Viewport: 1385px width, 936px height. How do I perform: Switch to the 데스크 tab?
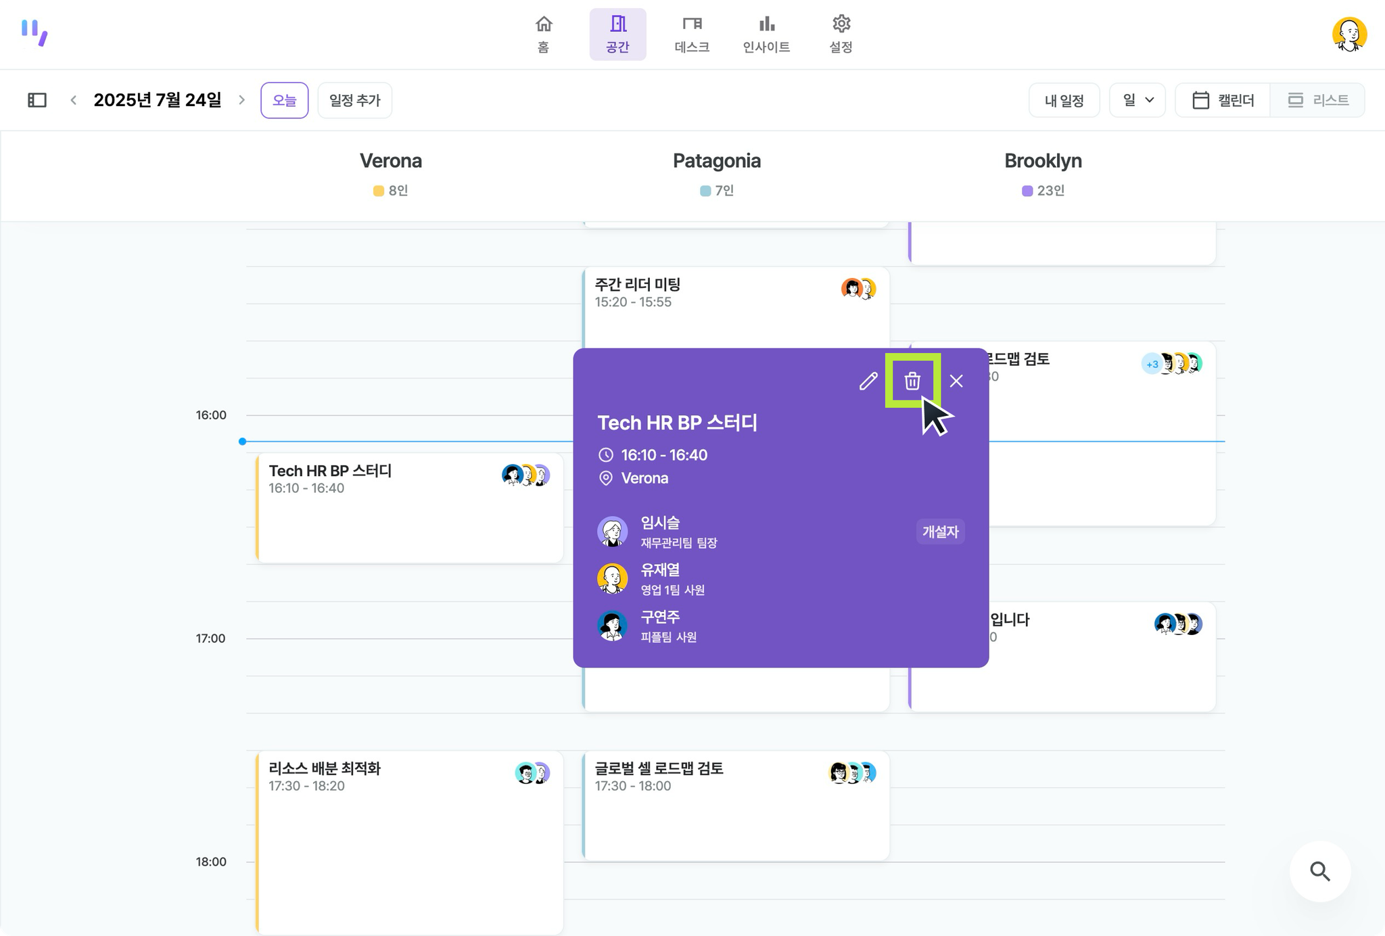(x=692, y=34)
